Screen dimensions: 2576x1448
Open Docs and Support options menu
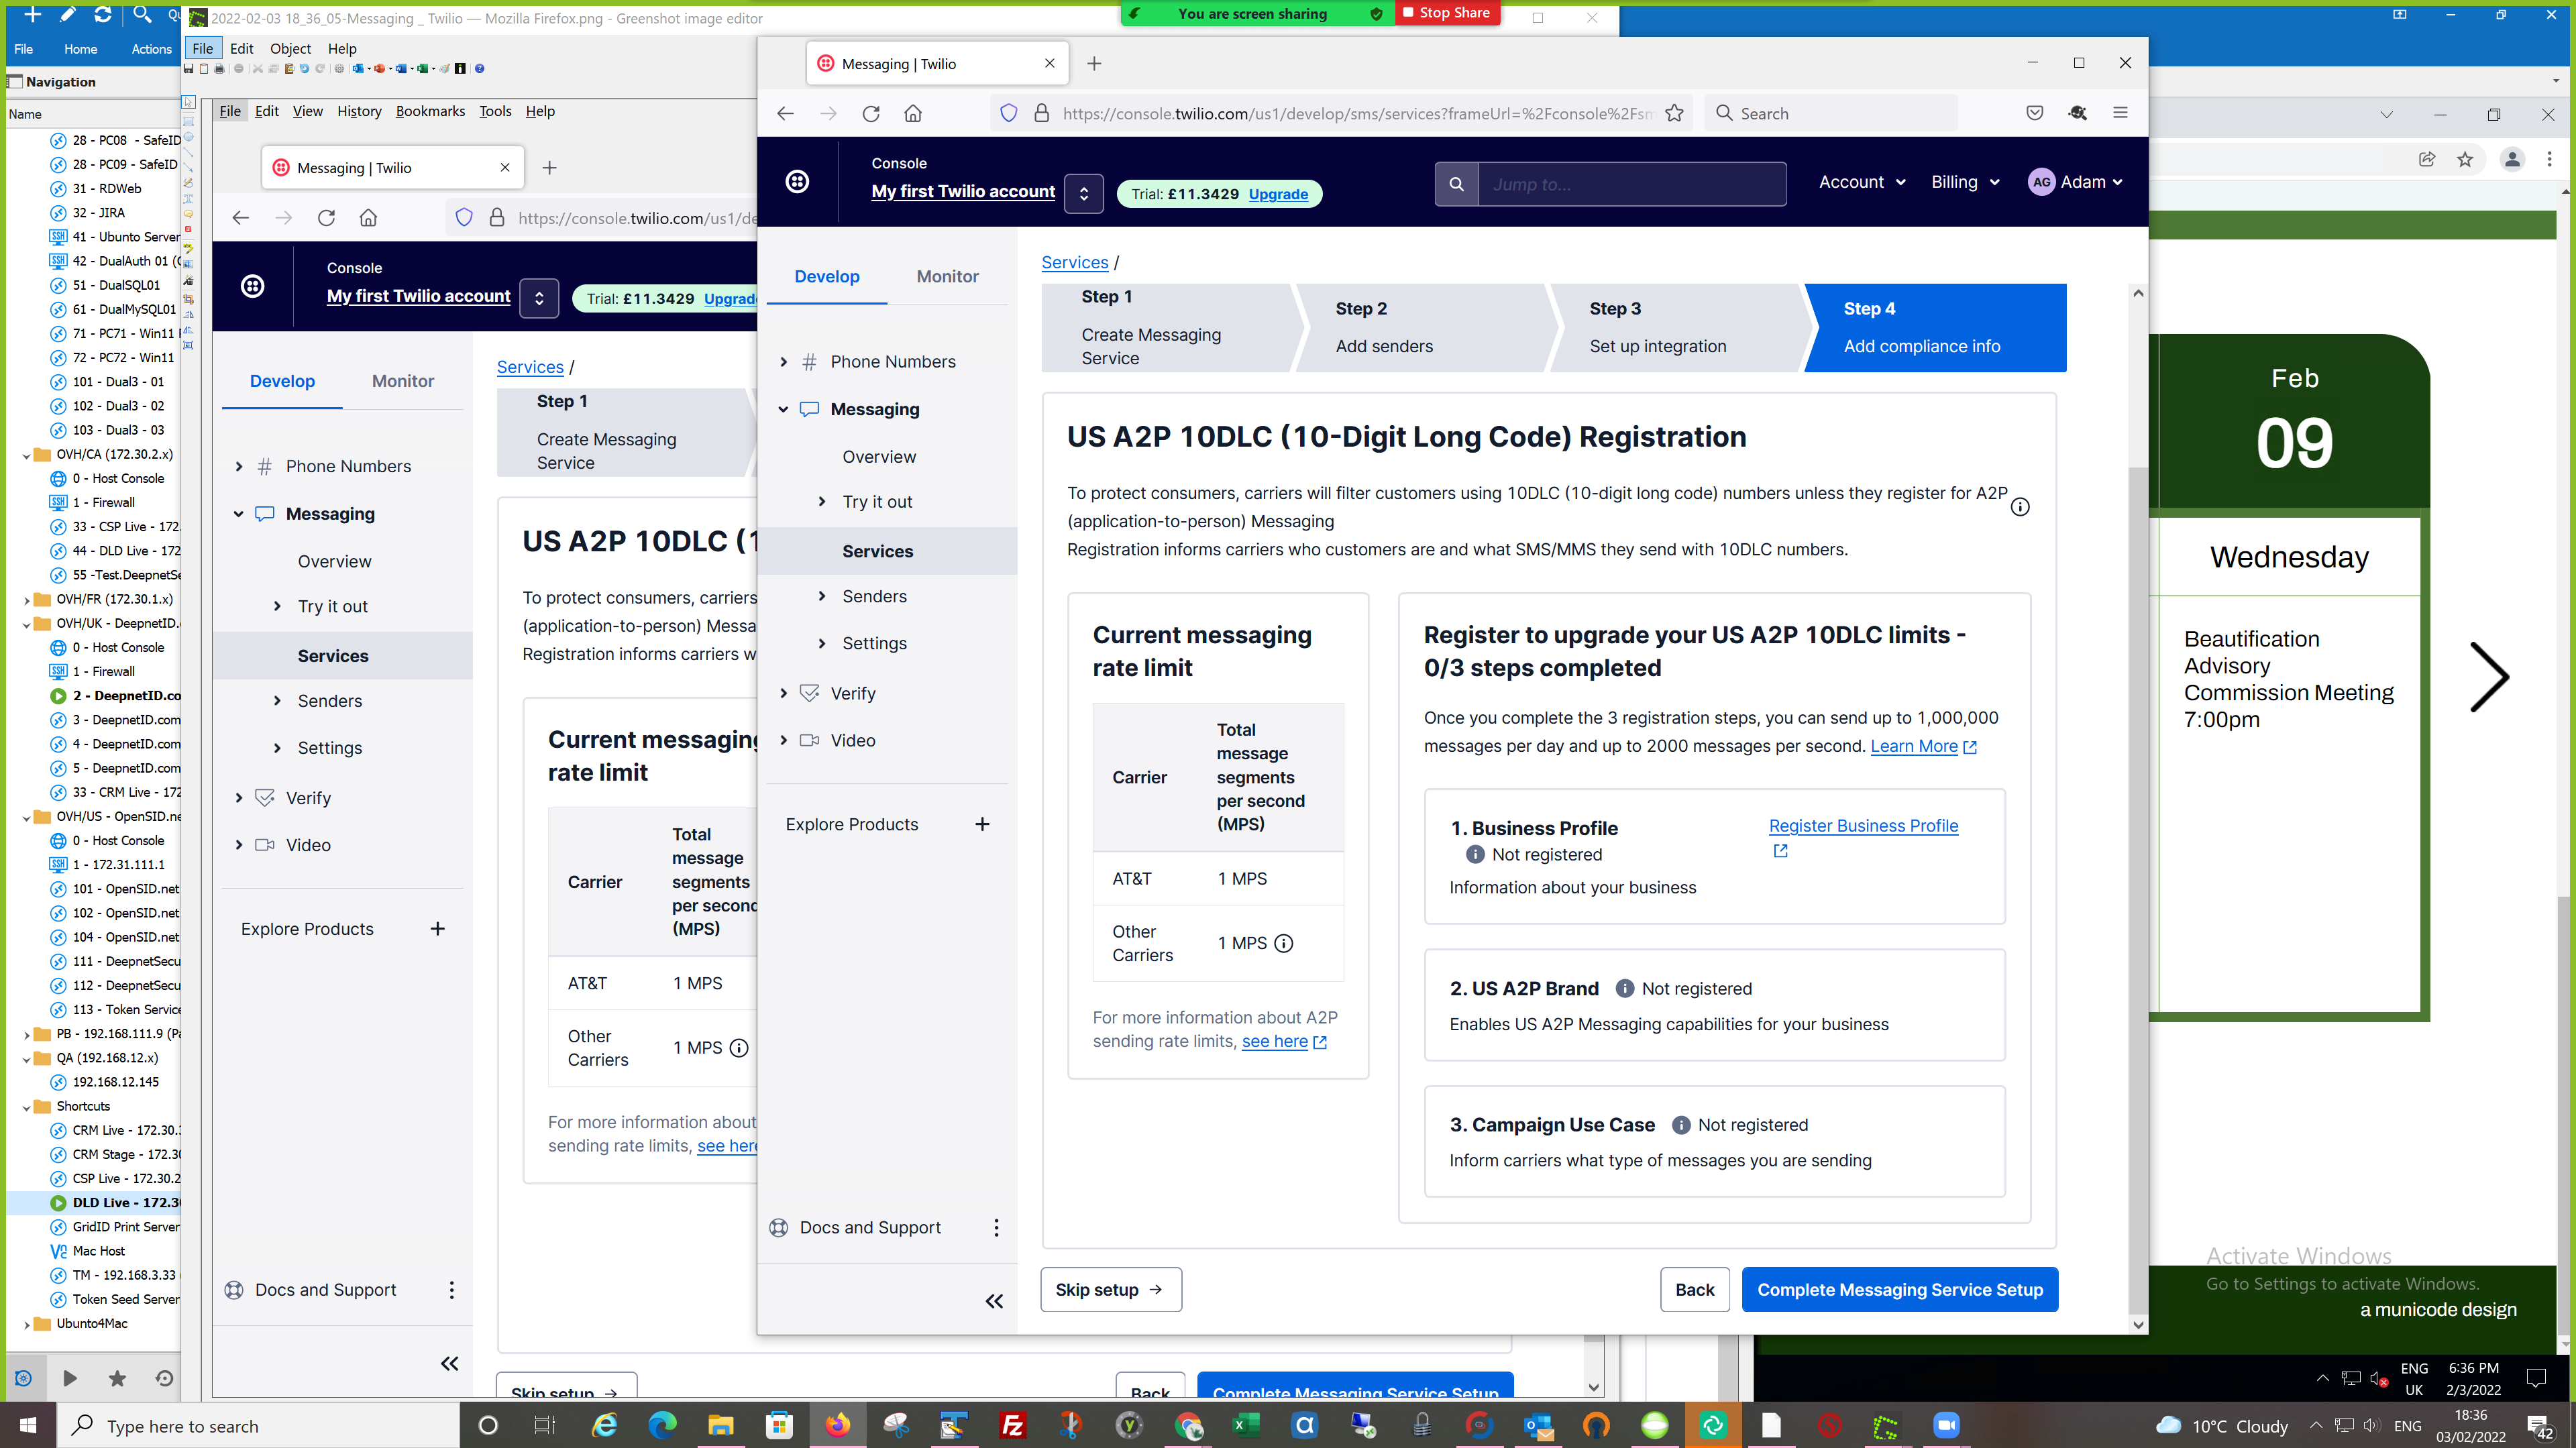pos(996,1227)
